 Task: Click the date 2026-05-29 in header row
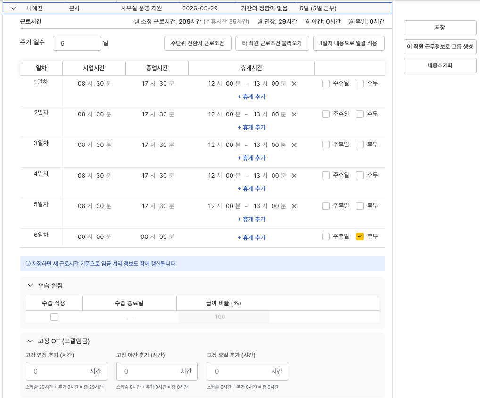click(200, 8)
